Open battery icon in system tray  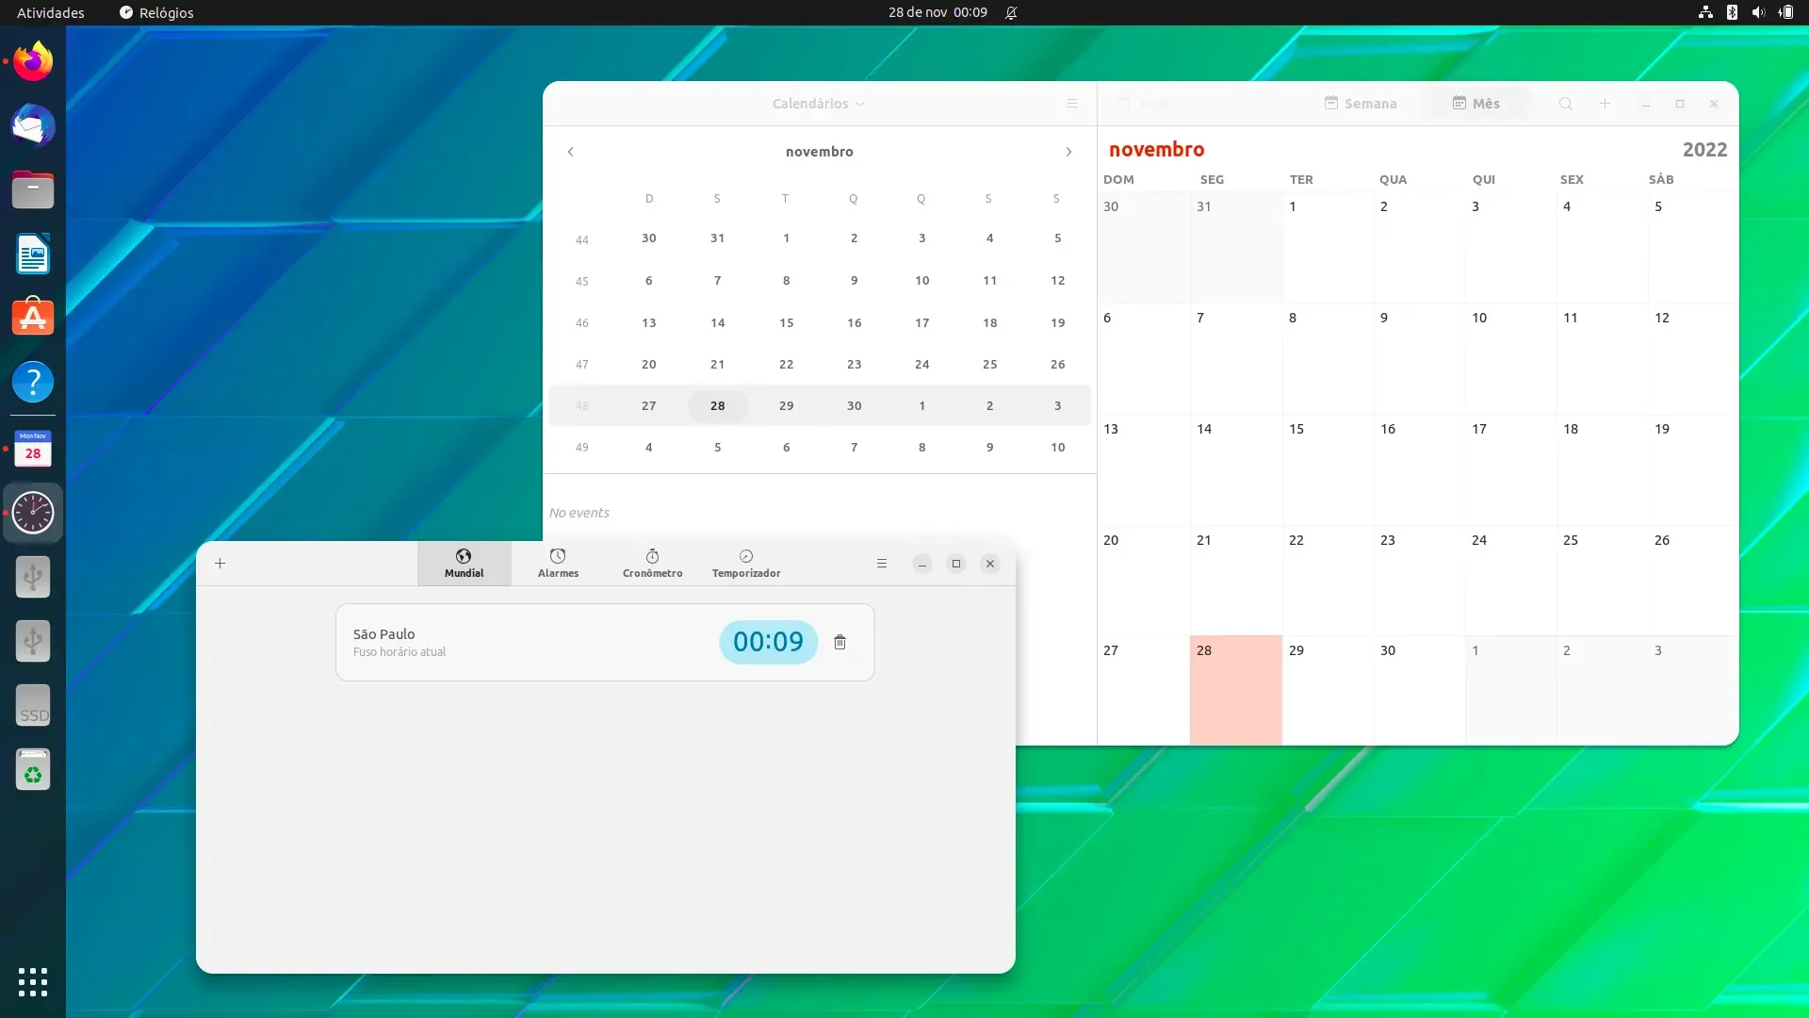pos(1786,12)
